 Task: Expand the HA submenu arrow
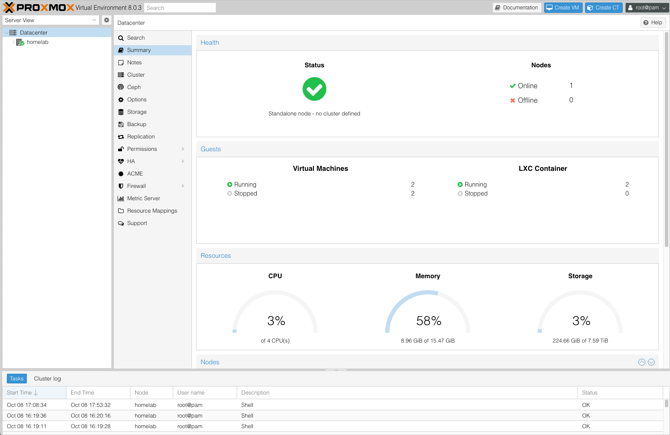(x=183, y=161)
